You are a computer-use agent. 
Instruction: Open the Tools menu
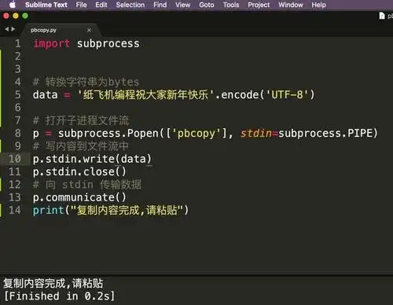click(231, 5)
